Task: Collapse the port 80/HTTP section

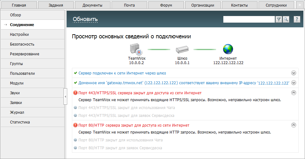Action: coord(293,125)
